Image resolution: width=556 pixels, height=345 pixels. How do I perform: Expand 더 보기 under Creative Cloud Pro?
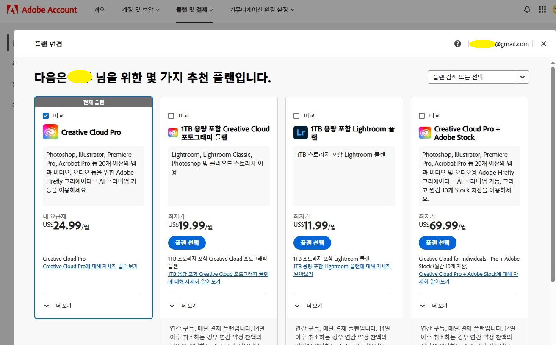[x=57, y=306]
